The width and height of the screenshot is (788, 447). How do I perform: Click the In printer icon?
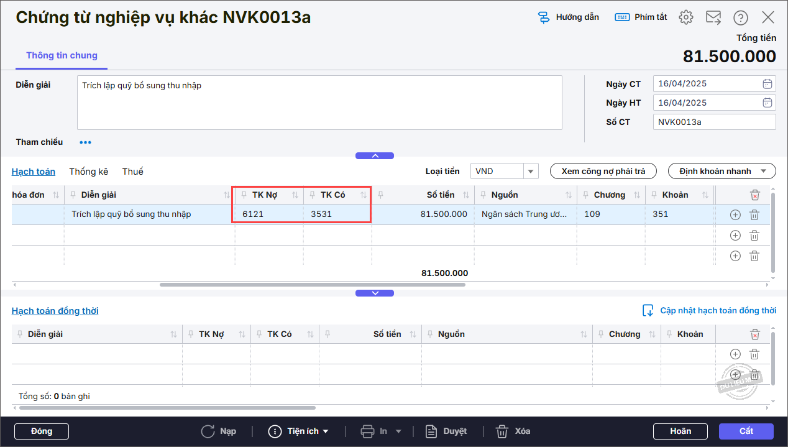pos(367,431)
